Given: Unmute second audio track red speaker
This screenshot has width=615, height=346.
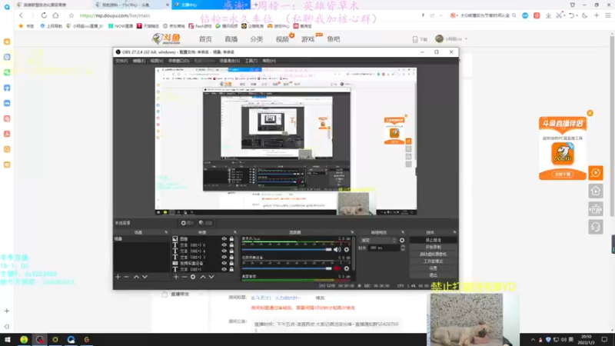Looking at the screenshot, I should point(337,268).
